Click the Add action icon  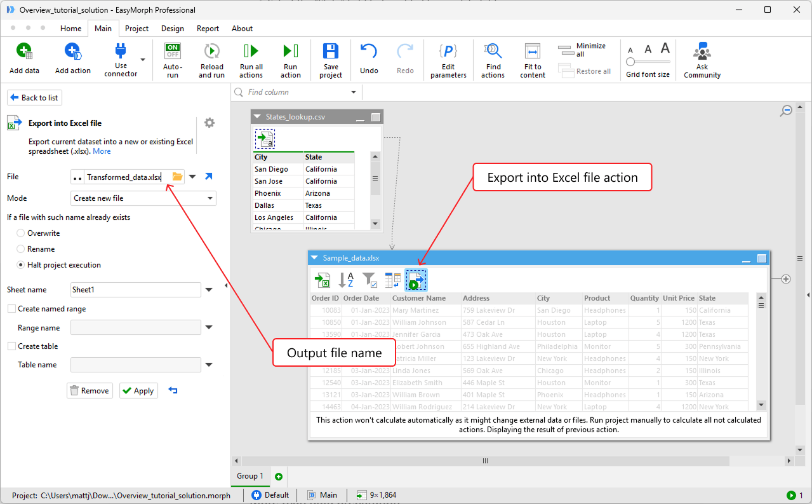click(x=73, y=52)
